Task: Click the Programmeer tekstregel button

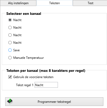Action: [54, 101]
